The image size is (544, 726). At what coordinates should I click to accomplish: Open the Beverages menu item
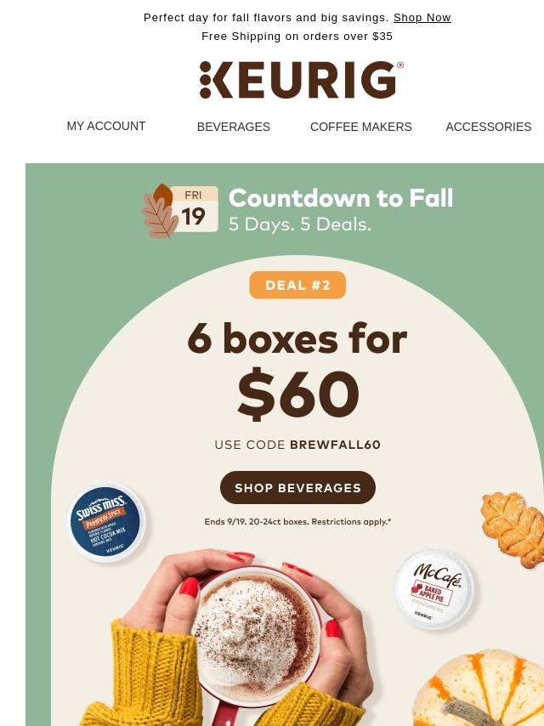pyautogui.click(x=234, y=127)
